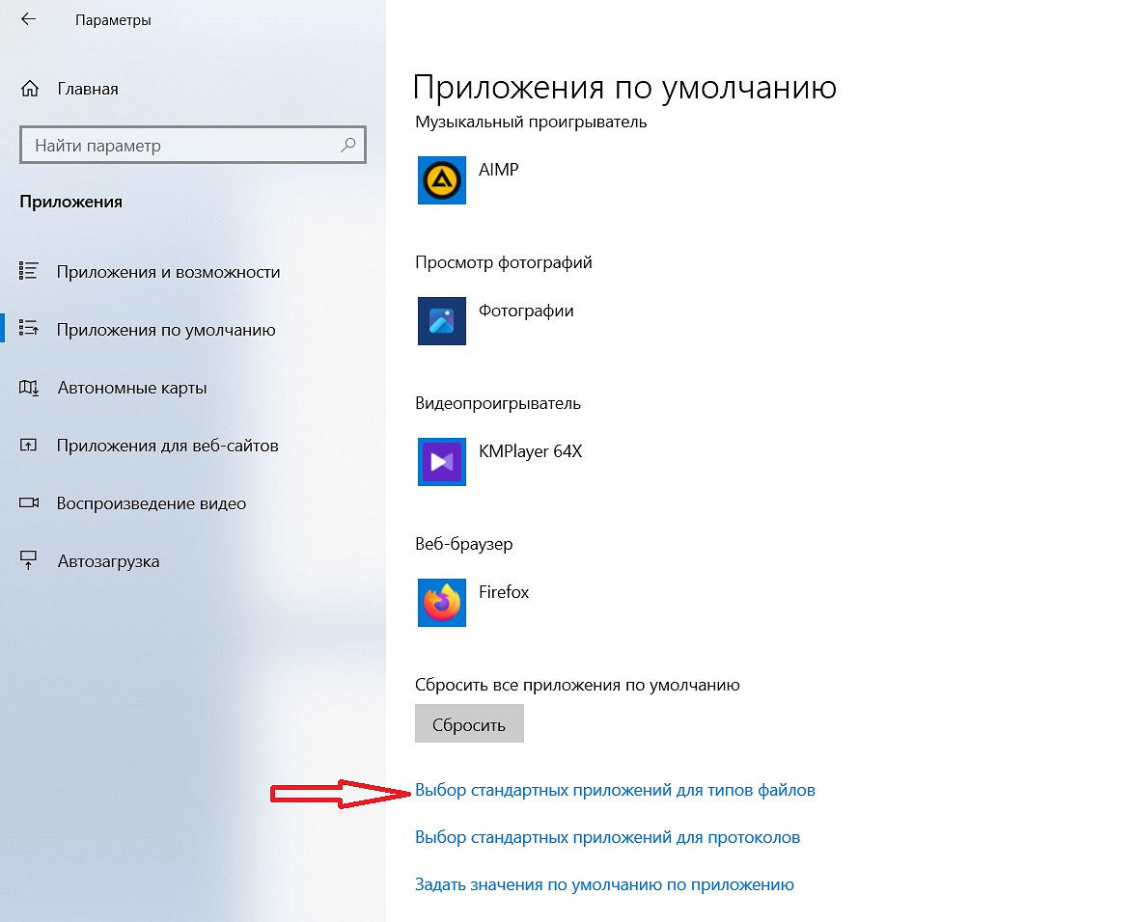1135x922 pixels.
Task: Open Выбор стандартных приложений для протоколов
Action: pyautogui.click(x=607, y=837)
